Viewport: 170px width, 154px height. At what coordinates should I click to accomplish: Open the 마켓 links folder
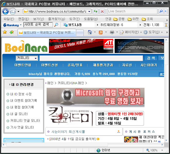coord(133,19)
